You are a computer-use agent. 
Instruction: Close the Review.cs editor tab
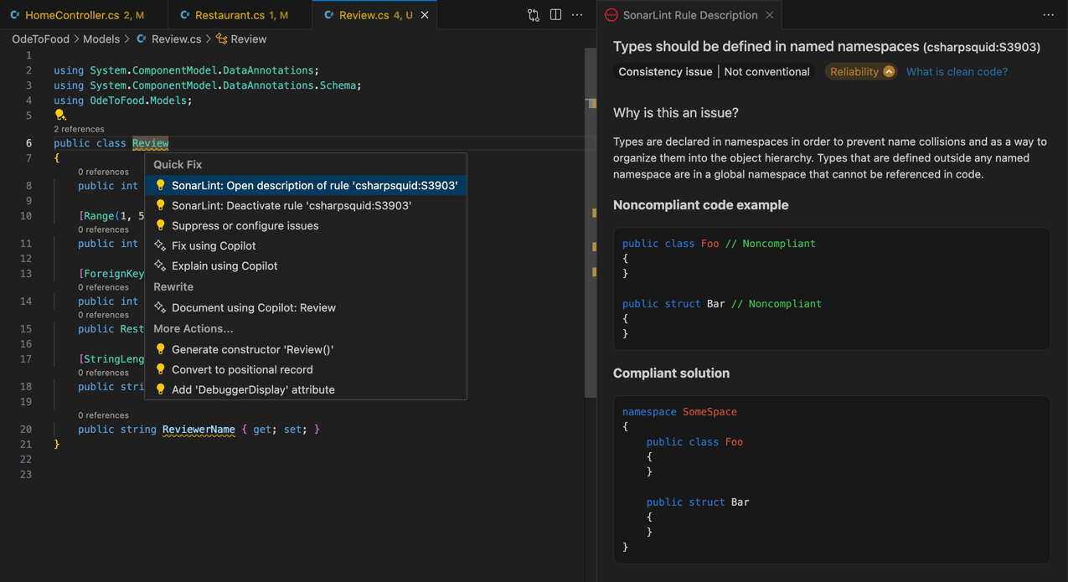coord(425,15)
